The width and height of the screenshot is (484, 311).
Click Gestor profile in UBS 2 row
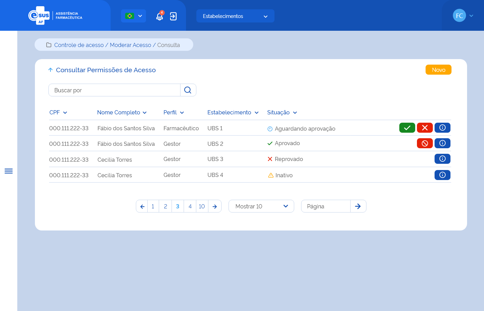click(172, 144)
